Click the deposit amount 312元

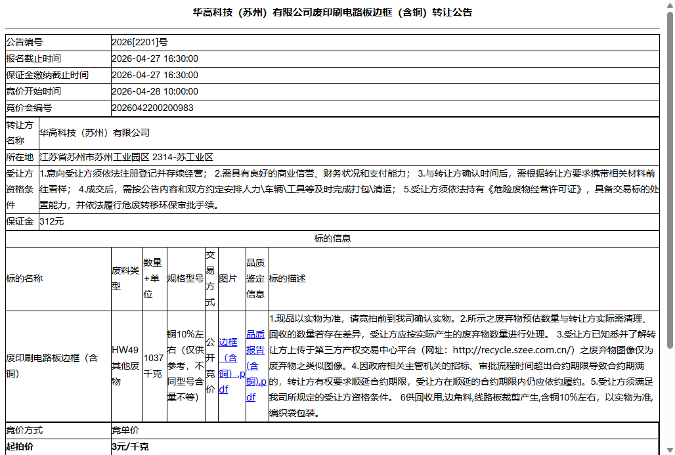[52, 222]
